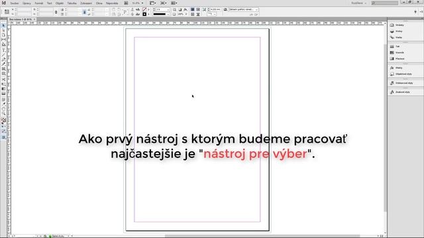424x238 pixels.
Task: Select the Hand tool
Action: click(3, 109)
